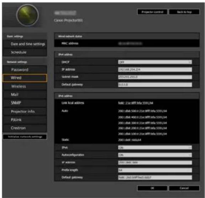Open the Schedule menu item
This screenshot has width=205, height=198.
(25, 52)
